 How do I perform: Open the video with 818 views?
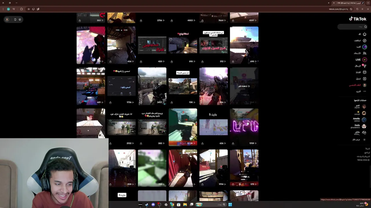click(183, 45)
